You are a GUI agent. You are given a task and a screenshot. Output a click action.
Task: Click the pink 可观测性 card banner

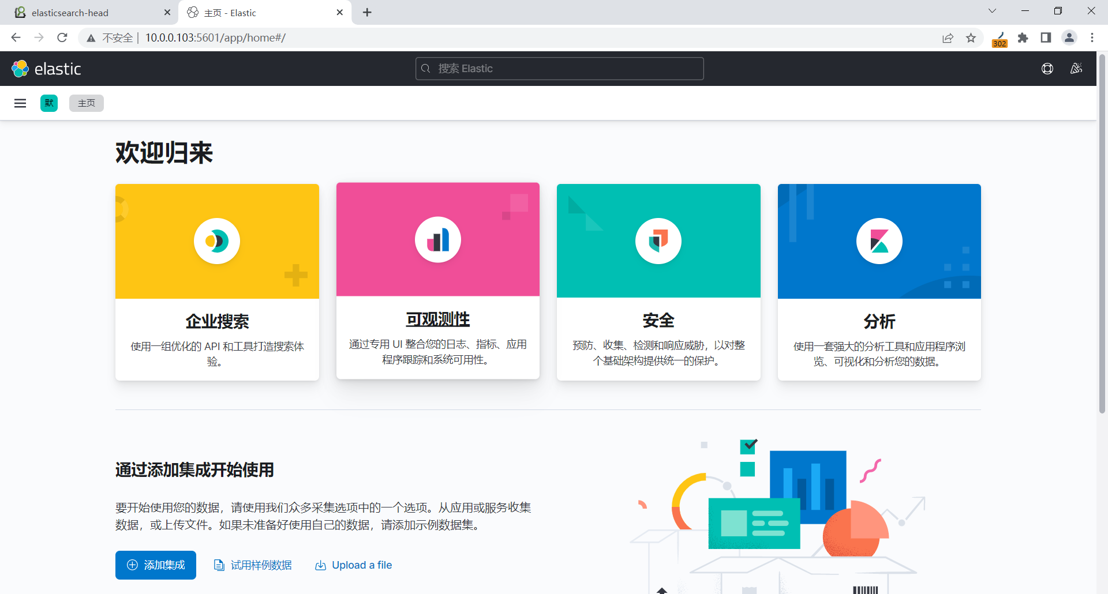pos(438,240)
